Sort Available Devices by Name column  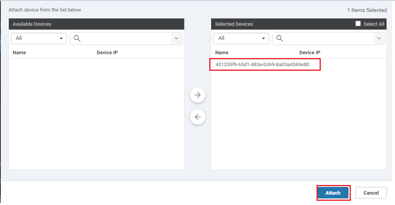[x=19, y=53]
